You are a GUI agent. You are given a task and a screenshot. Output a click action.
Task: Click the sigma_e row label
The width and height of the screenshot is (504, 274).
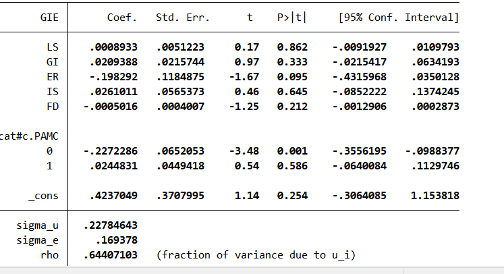coord(38,240)
